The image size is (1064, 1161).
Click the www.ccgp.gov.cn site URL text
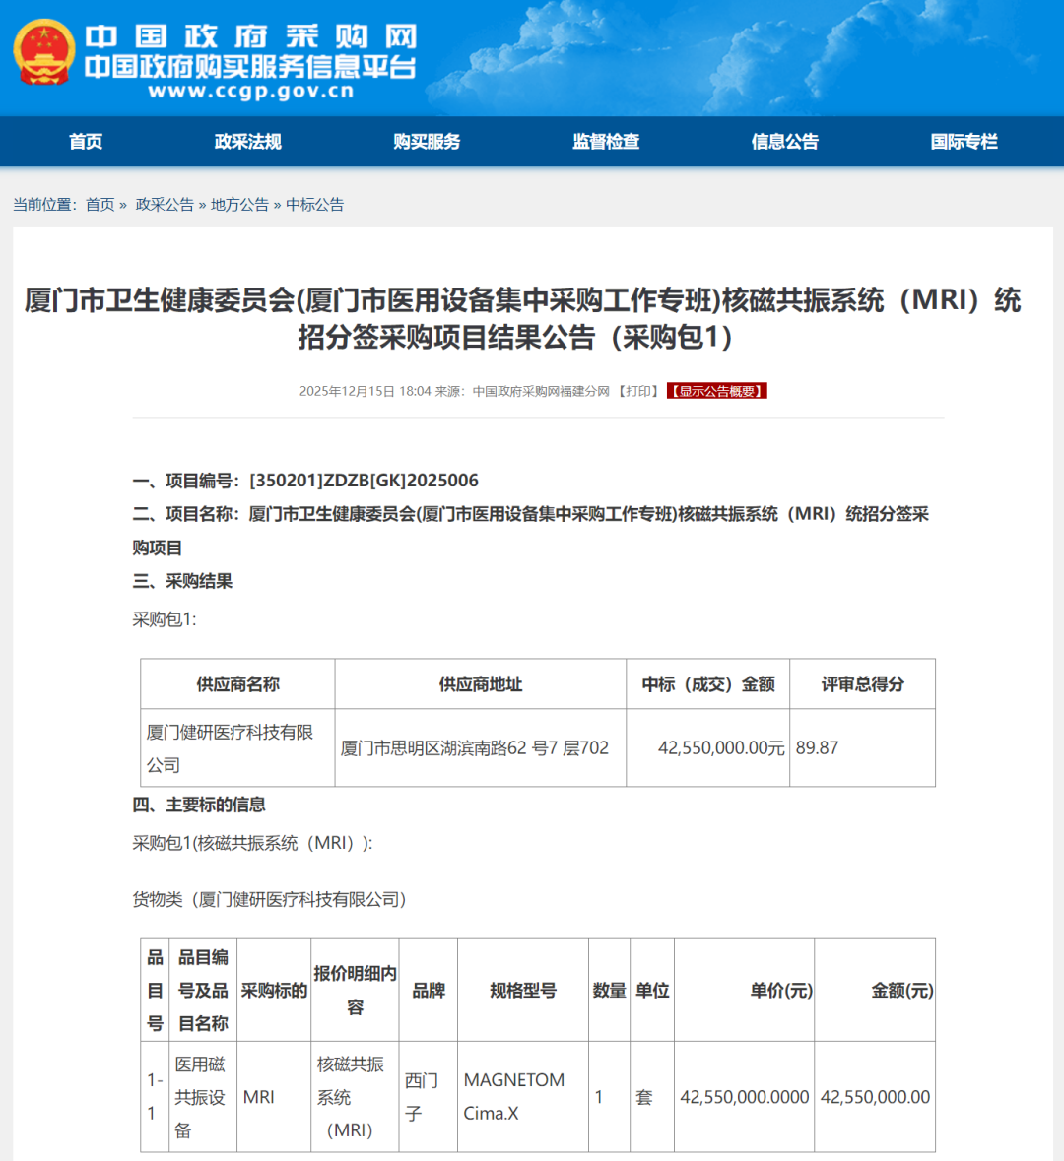pos(251,91)
